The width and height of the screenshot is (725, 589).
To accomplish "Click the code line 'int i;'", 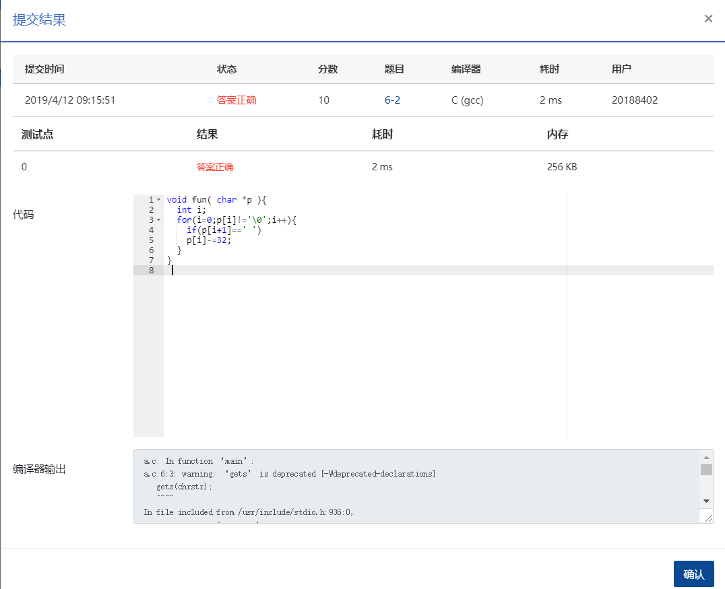I will (x=191, y=210).
